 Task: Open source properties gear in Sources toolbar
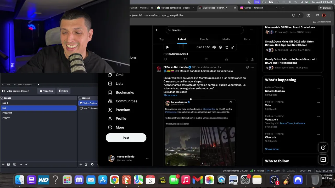coord(92,164)
